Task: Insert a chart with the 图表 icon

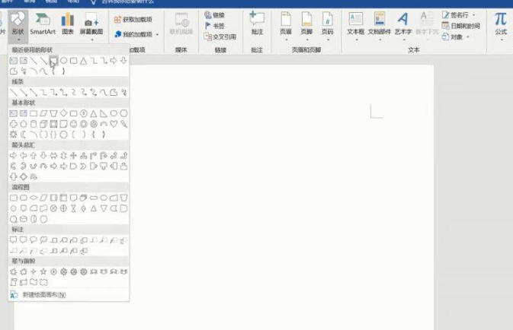Action: pyautogui.click(x=68, y=23)
